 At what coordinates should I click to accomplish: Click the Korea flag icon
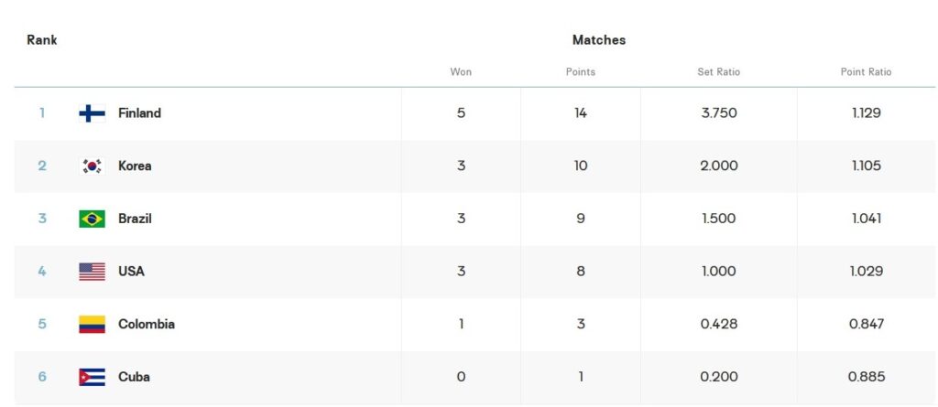(93, 166)
